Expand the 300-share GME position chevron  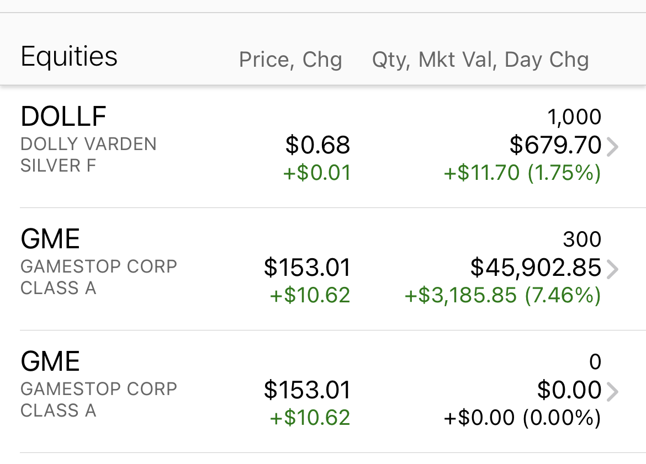coord(613,269)
